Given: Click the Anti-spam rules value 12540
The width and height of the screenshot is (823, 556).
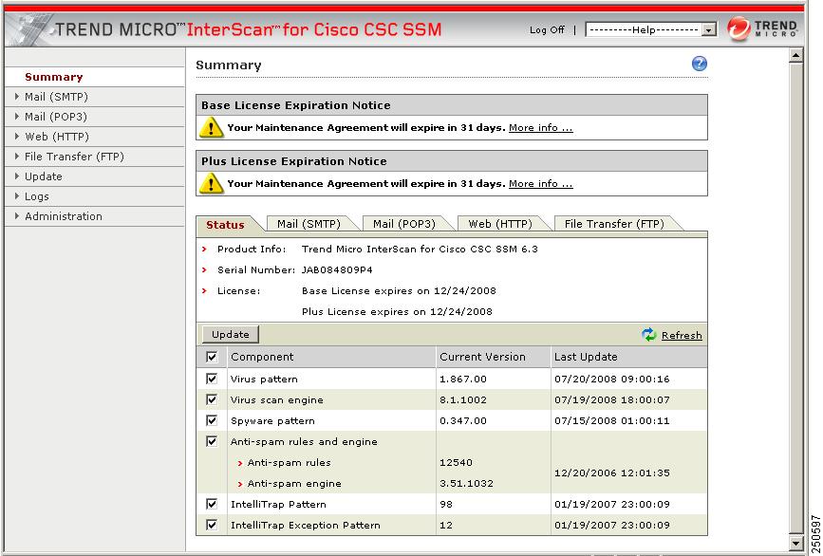Looking at the screenshot, I should click(456, 463).
